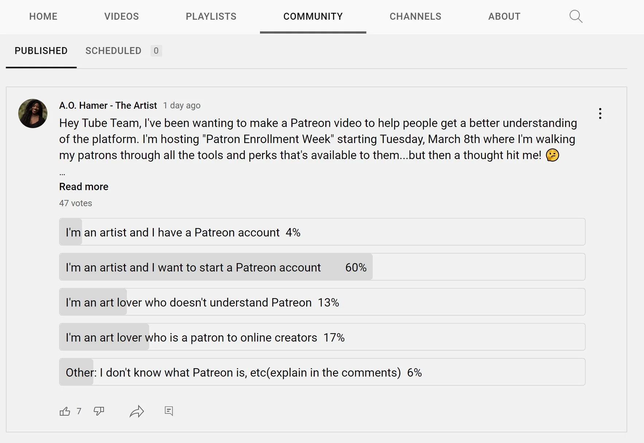Vote "I want to start a Patreon account"
644x443 pixels.
pos(322,267)
